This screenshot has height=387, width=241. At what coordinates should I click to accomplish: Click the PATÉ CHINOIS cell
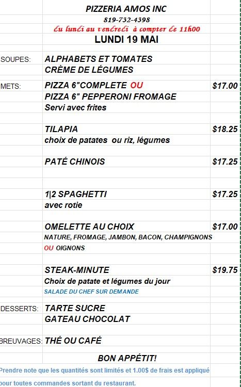point(126,162)
